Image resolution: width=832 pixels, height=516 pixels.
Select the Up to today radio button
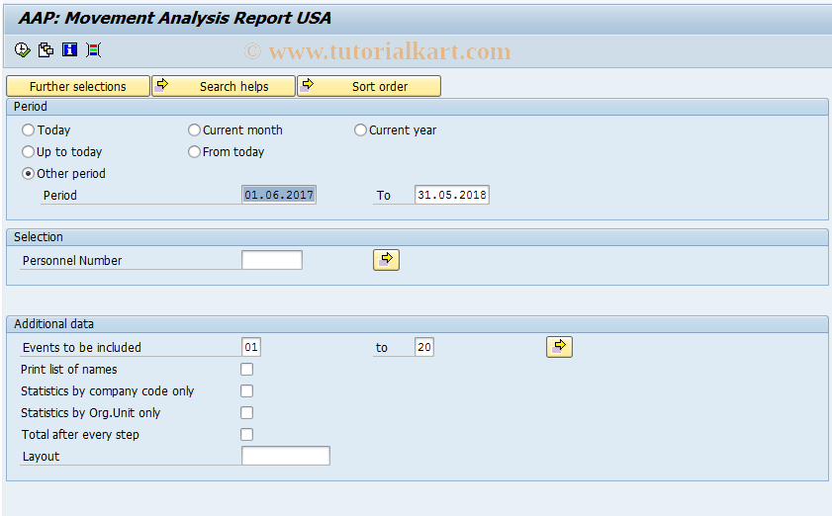click(x=28, y=151)
